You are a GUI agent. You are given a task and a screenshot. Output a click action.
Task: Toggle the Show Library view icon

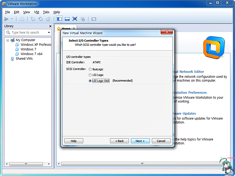[59, 19]
